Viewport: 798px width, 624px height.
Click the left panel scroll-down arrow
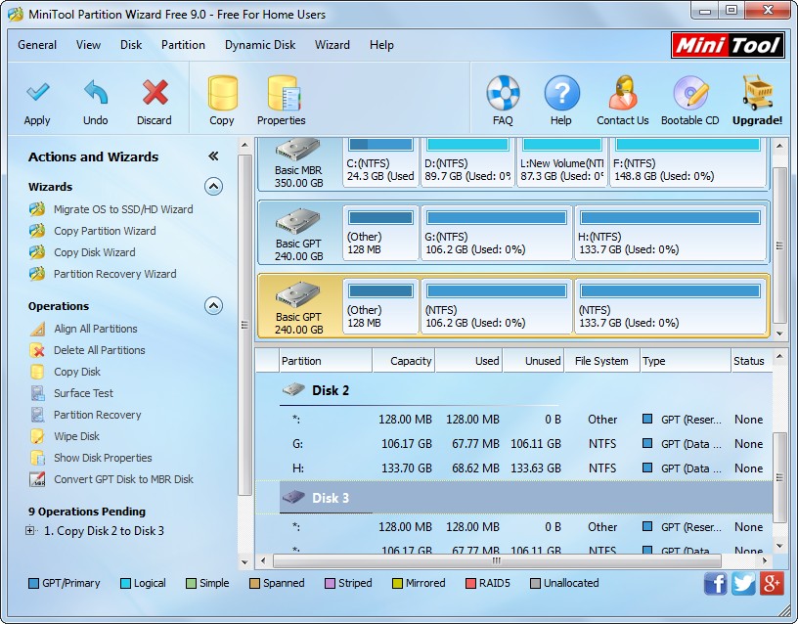tap(244, 562)
